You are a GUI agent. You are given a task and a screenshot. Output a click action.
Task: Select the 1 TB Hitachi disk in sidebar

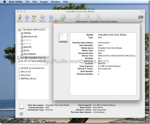(x=33, y=30)
